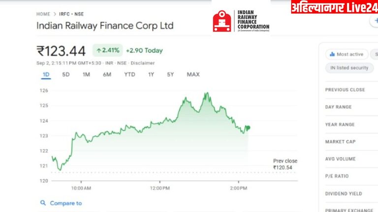Click the Most active bar chart icon
Screen dimensions: 378x212
(x=332, y=54)
